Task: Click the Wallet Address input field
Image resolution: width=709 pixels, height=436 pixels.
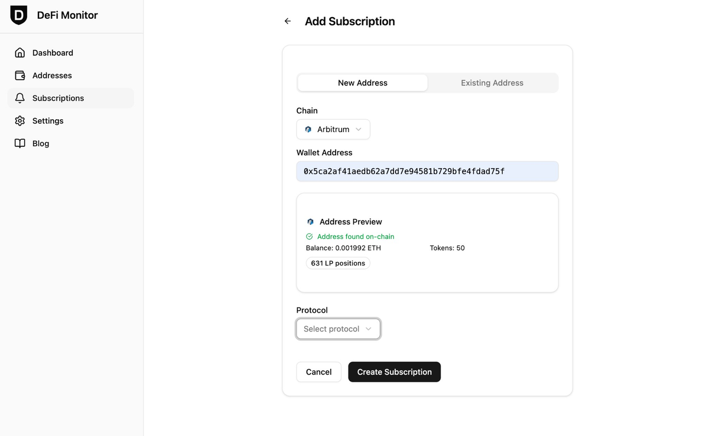Action: [x=427, y=171]
